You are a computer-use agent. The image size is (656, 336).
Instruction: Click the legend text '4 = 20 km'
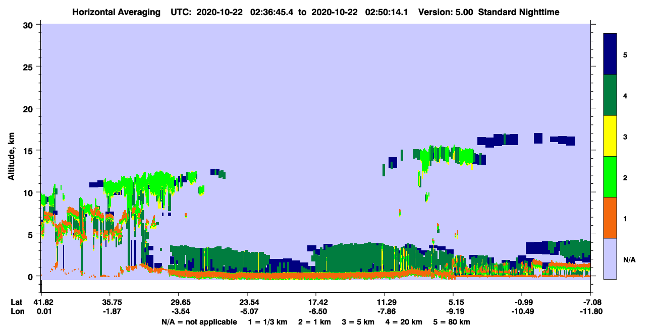click(405, 322)
